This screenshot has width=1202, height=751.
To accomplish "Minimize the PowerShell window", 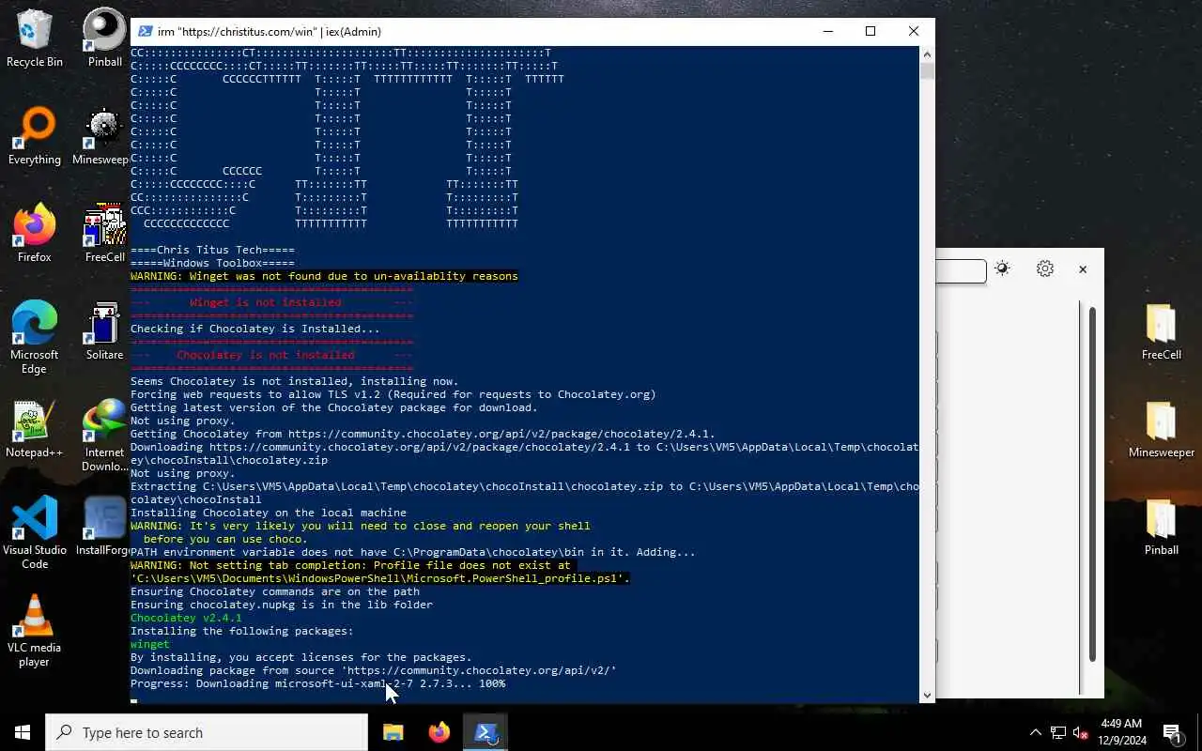I will pyautogui.click(x=827, y=31).
